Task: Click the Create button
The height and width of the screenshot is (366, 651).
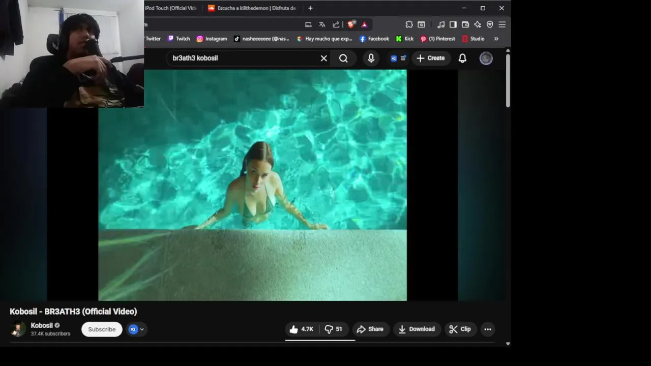Action: click(x=431, y=58)
